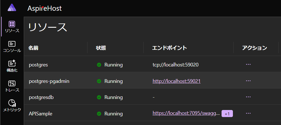Select the postgres resource name

38,65
